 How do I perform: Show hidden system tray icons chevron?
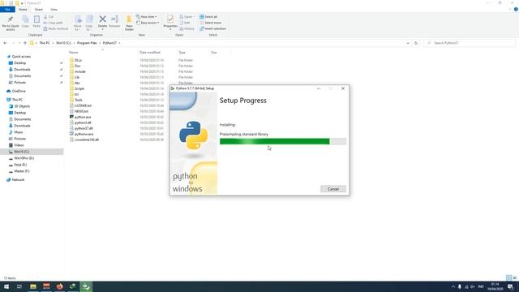[x=453, y=286]
